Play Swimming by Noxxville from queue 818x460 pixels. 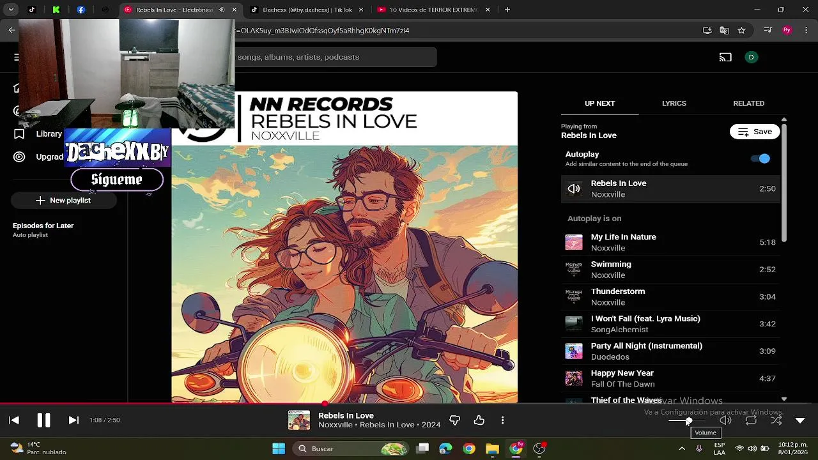(x=670, y=270)
